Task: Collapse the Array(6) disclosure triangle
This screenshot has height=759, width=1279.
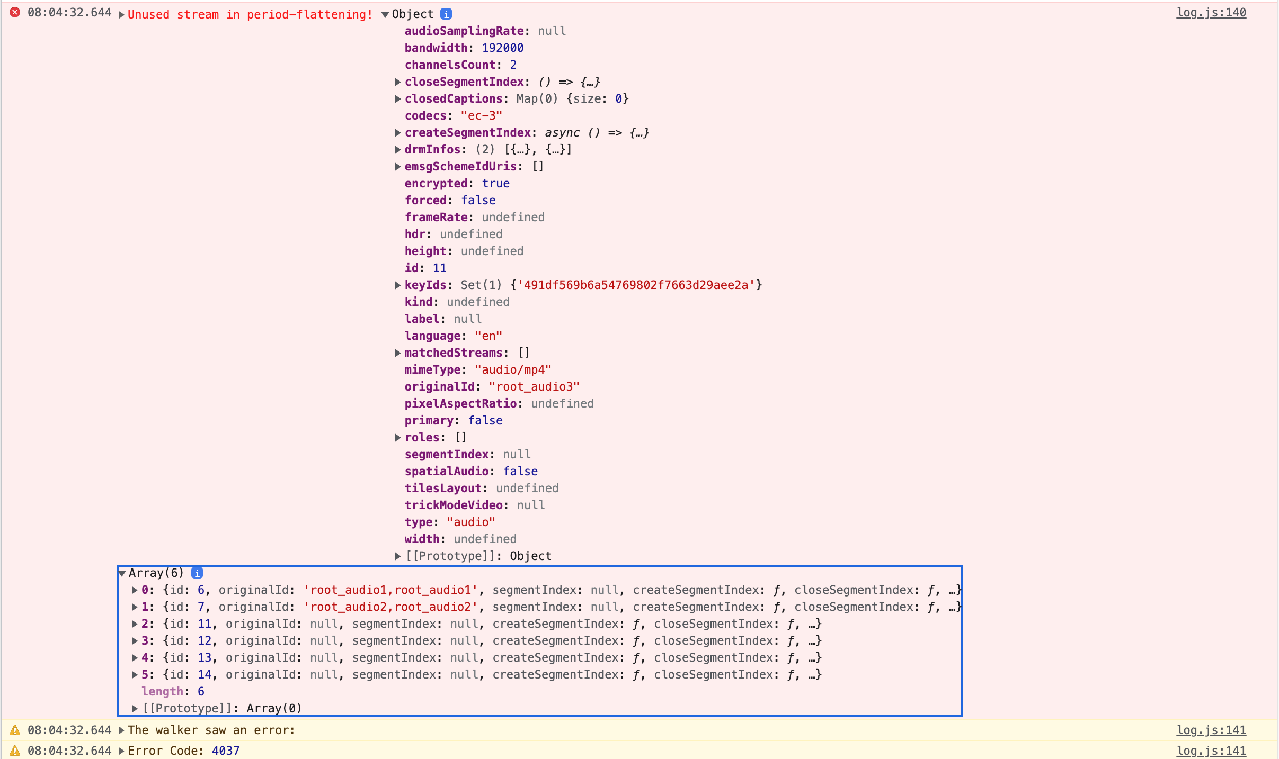Action: click(122, 573)
